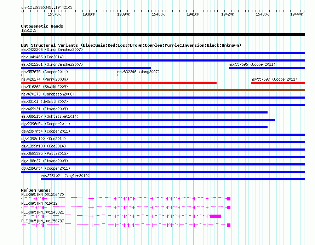This screenshot has height=245, width=315.
Task: Select the red loss bar of nsv428274
Action: tap(119, 83)
